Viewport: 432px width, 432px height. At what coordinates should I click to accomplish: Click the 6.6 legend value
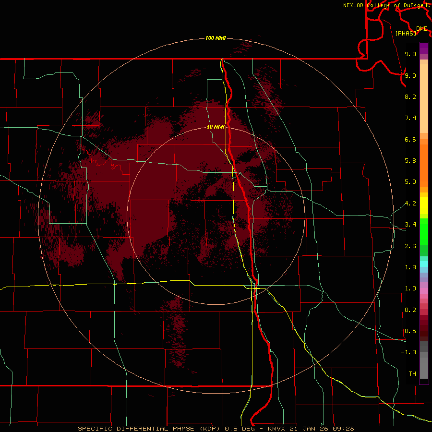tap(410, 139)
